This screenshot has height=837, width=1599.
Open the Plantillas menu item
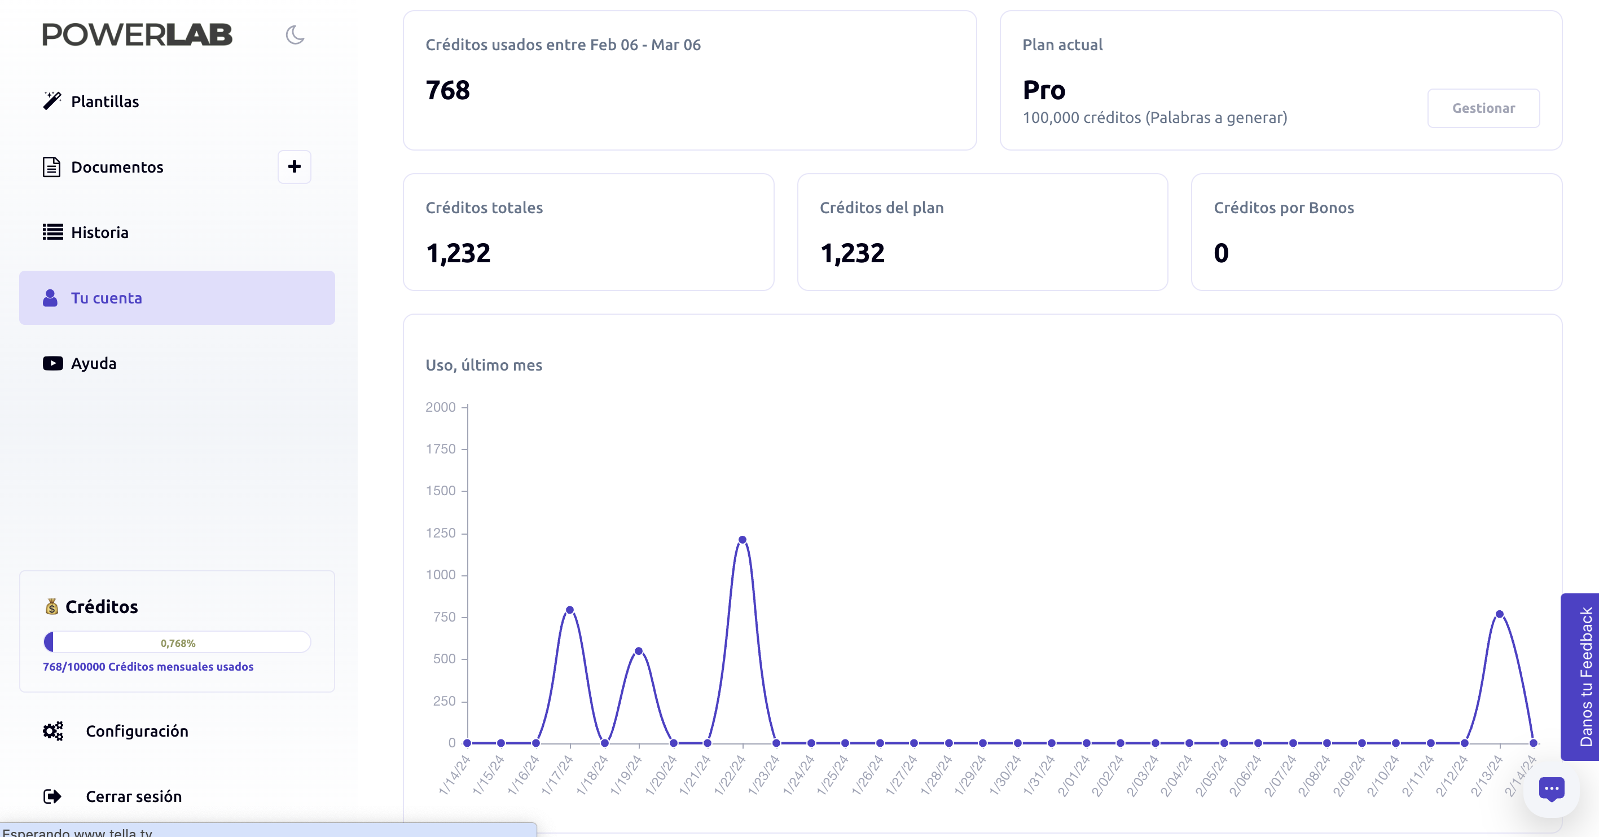point(105,102)
